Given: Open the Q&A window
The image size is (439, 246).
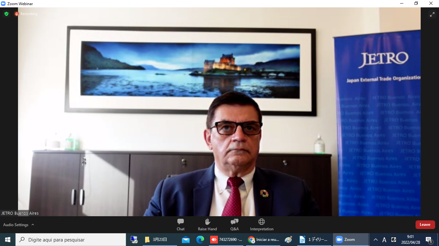Looking at the screenshot, I should (234, 224).
